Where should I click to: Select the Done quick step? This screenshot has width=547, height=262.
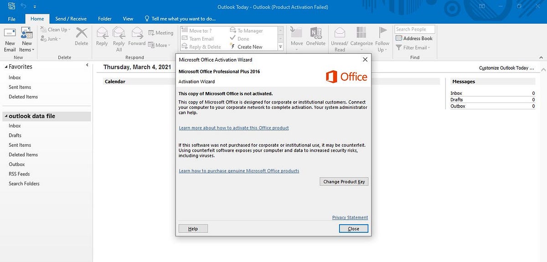pyautogui.click(x=240, y=39)
